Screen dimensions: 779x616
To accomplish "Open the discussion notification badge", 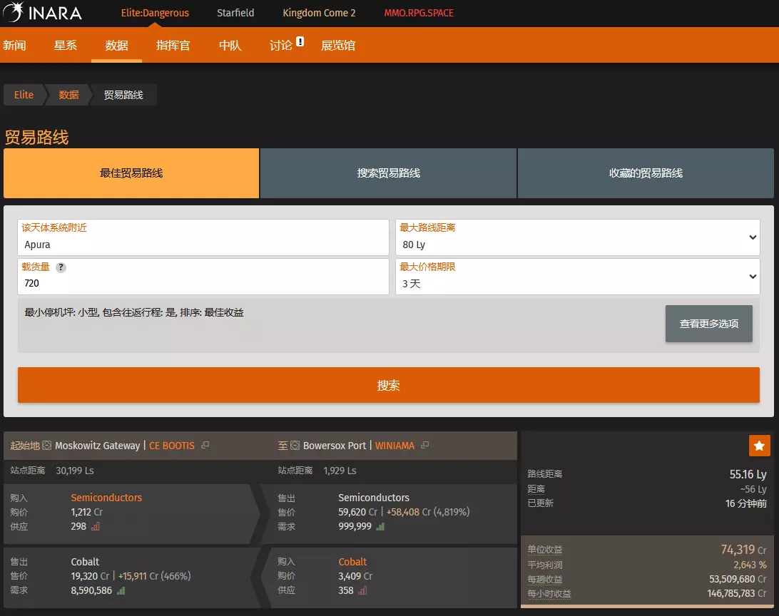I will pyautogui.click(x=300, y=41).
